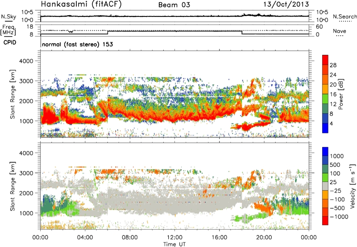Click the Velocity [m s⁻¹] color bar title
This screenshot has width=357, height=247.
pyautogui.click(x=353, y=186)
